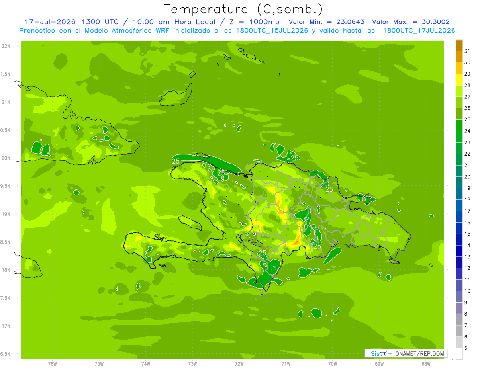
Task: Click the valid-until time '1800UTC_17JUL2026'
Action: (x=419, y=31)
